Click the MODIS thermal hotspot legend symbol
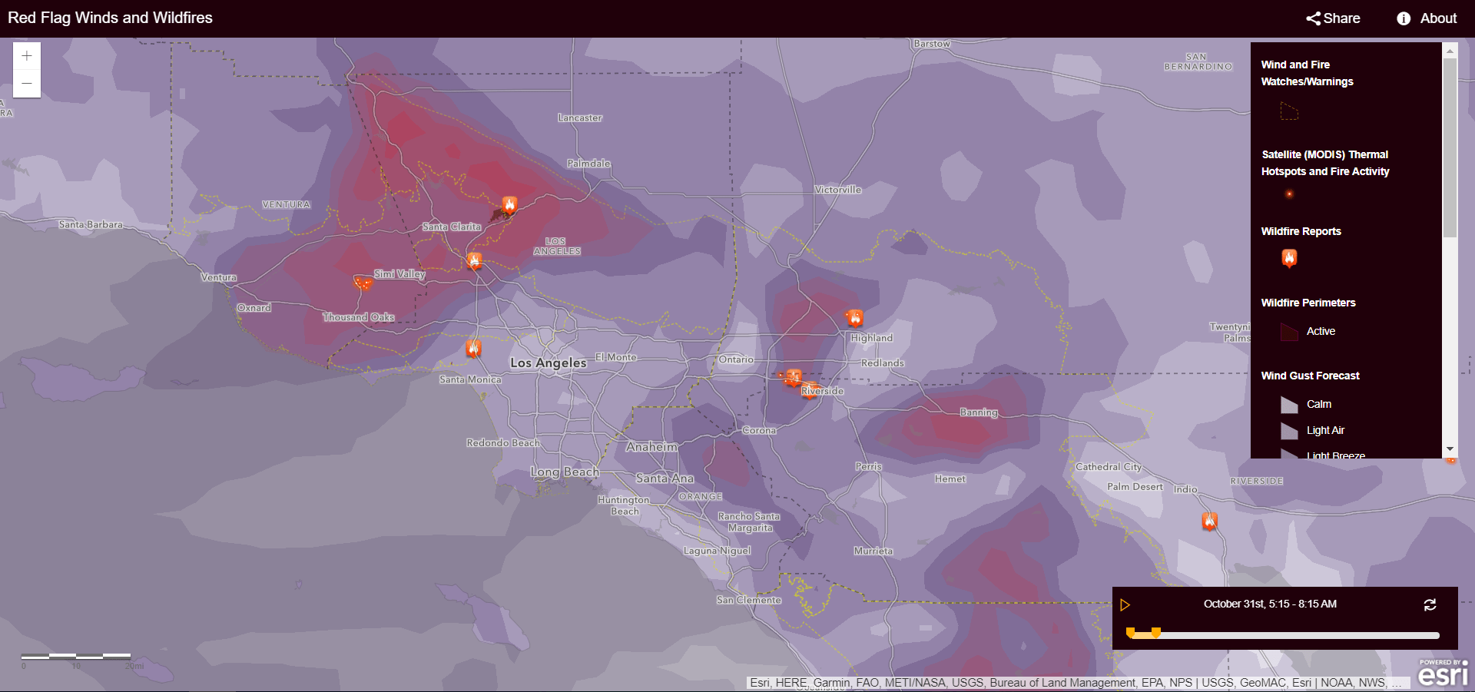 point(1289,194)
